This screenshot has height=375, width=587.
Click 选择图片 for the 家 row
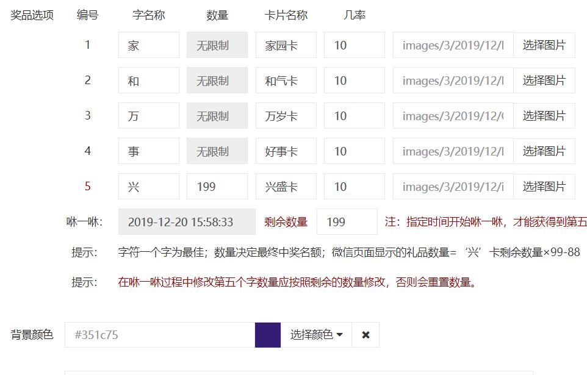(544, 45)
